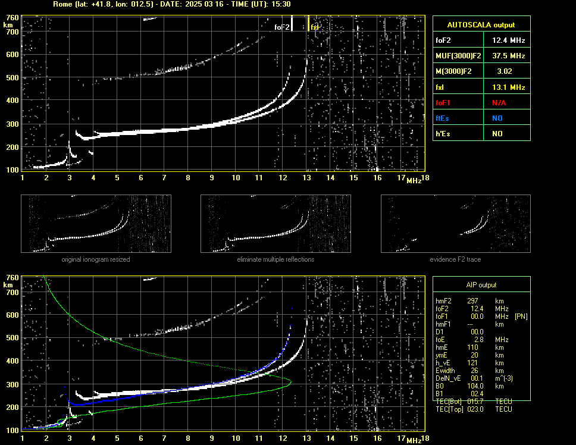The width and height of the screenshot is (576, 445).
Task: Click the B0 104.0 km row
Action: click(469, 386)
